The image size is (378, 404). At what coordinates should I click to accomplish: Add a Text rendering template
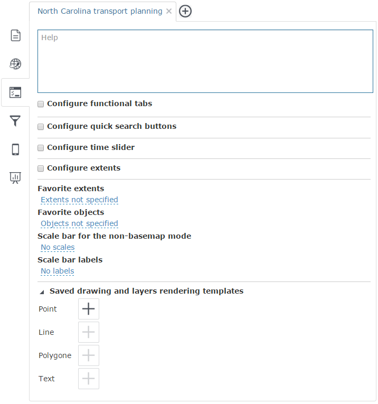89,379
